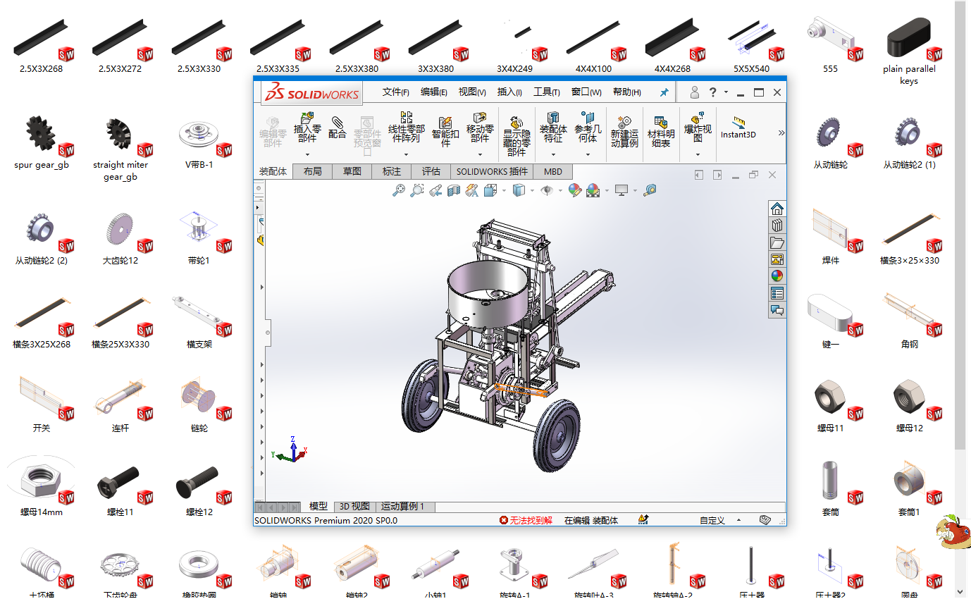Switch to the SOLIDWORKS 插件 tab

tap(493, 171)
